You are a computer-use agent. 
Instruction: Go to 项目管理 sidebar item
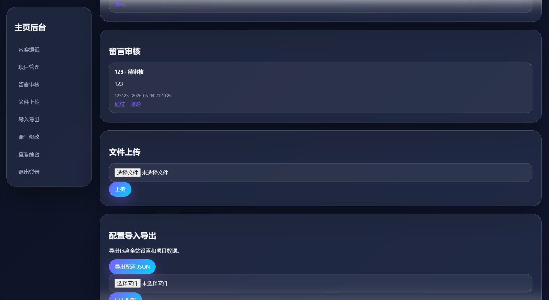[29, 67]
